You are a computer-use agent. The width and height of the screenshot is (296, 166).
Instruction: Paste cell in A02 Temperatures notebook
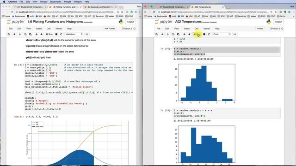tap(178, 34)
